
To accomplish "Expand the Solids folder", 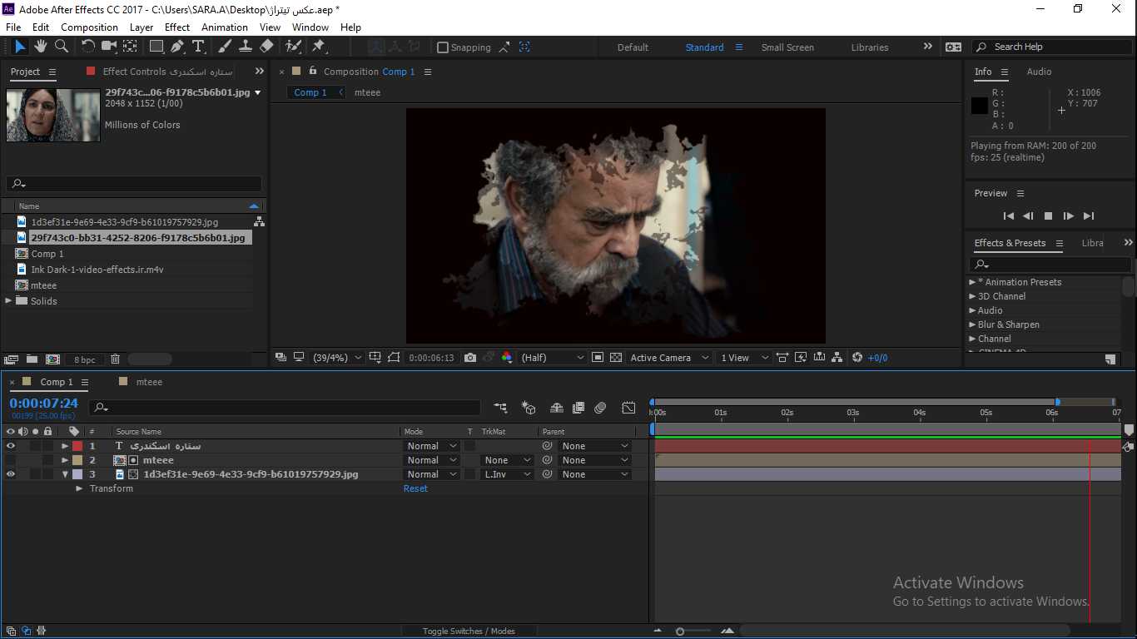I will pyautogui.click(x=9, y=301).
